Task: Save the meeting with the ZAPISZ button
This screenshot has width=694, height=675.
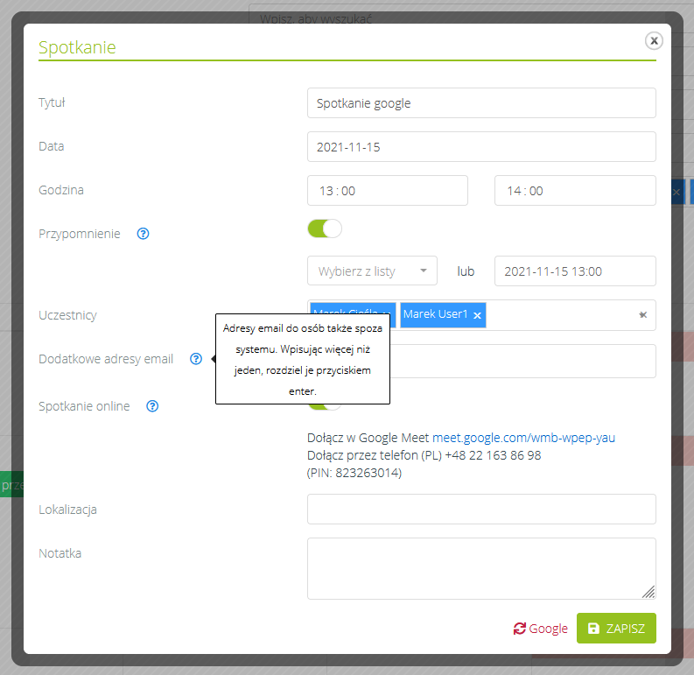Action: pos(616,629)
